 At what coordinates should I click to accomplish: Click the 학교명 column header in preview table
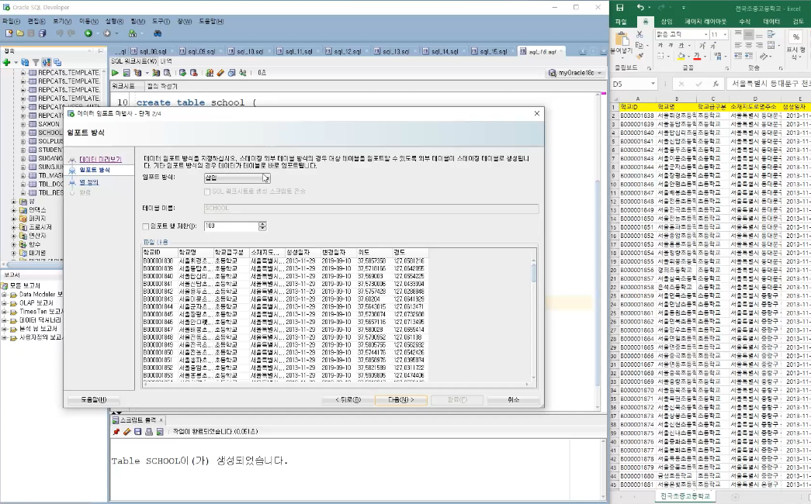tap(195, 253)
